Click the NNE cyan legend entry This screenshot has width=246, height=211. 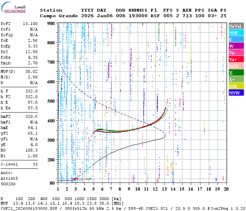coord(235,33)
